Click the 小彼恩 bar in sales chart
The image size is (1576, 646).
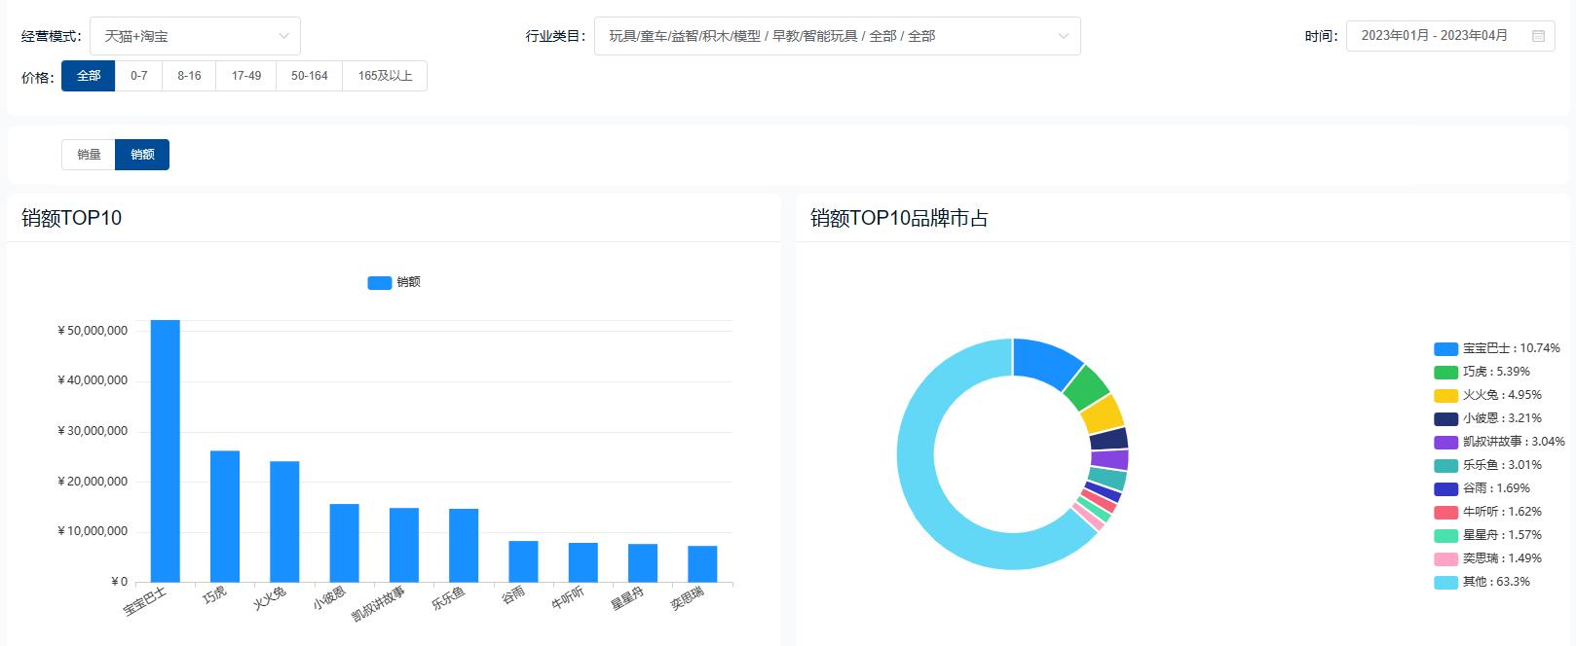click(x=344, y=543)
